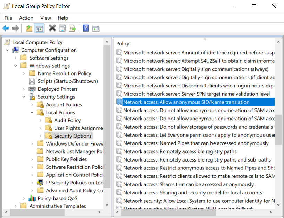
Task: Collapse the Security Settings tree node
Action: pyautogui.click(x=23, y=97)
